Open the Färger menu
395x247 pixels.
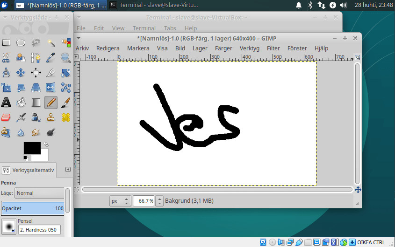[223, 48]
